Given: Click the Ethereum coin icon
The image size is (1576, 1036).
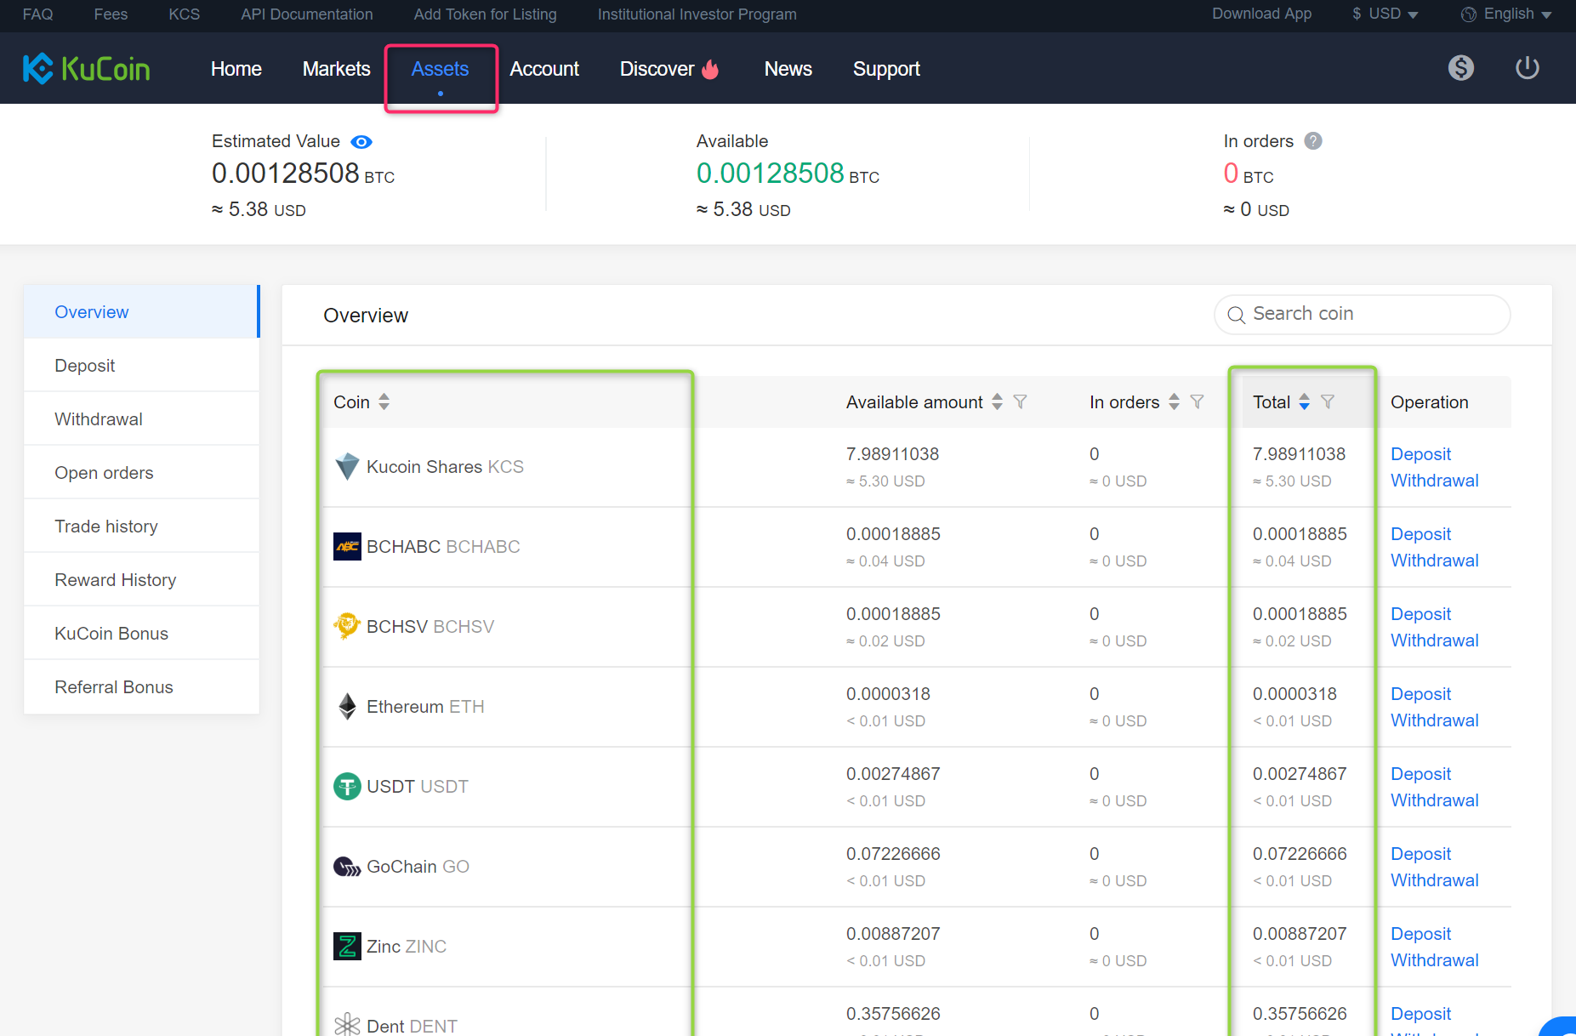Looking at the screenshot, I should [x=347, y=706].
